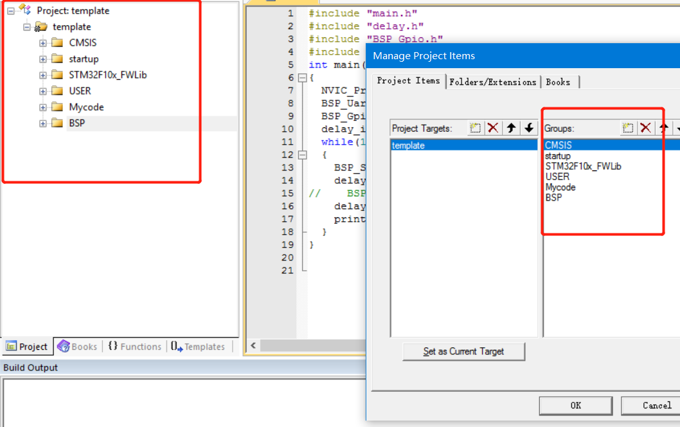Open the Books tab in dialog
Screen dimensions: 680x427
pos(558,82)
